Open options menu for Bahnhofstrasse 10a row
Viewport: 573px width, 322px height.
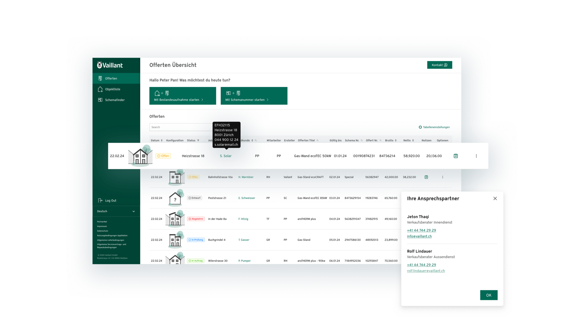pyautogui.click(x=443, y=177)
